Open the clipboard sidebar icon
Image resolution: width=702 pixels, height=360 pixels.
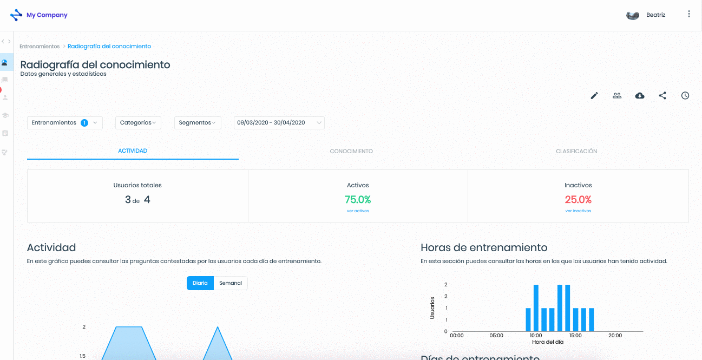[5, 133]
